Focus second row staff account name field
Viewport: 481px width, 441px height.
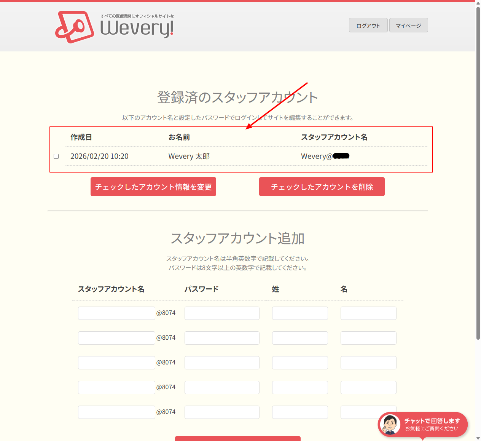point(116,338)
